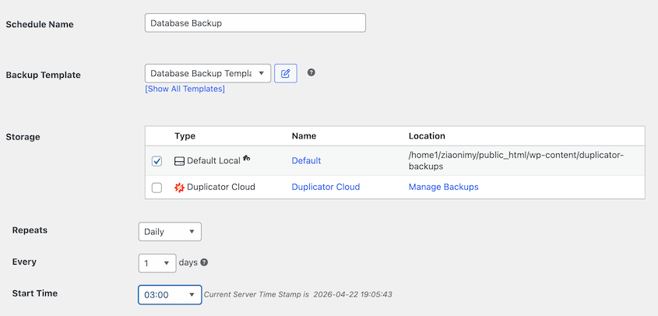Open the Backup Template help icon
The height and width of the screenshot is (316, 658).
(311, 72)
